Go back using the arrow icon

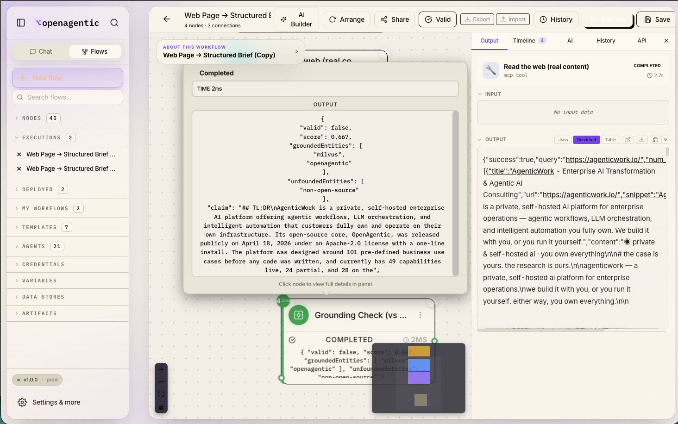[x=167, y=19]
